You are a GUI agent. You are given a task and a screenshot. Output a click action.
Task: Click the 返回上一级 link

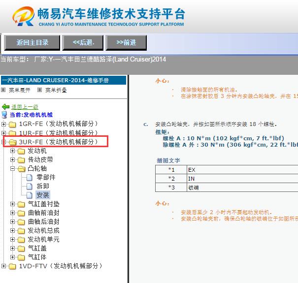(25, 107)
